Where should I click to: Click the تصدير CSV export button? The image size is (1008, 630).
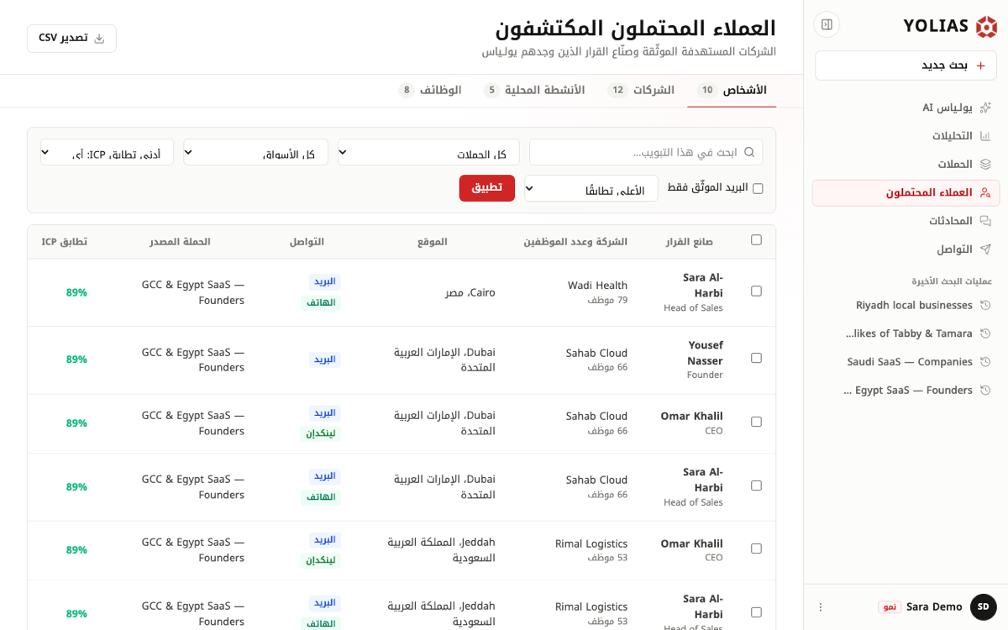(x=71, y=39)
